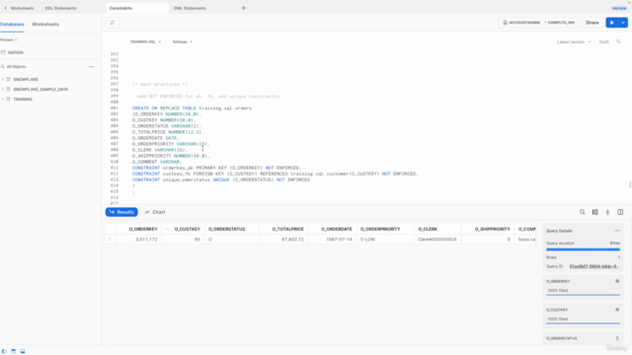This screenshot has width=632, height=355.
Task: Switch to the Worksheets sidebar tab
Action: click(x=45, y=24)
